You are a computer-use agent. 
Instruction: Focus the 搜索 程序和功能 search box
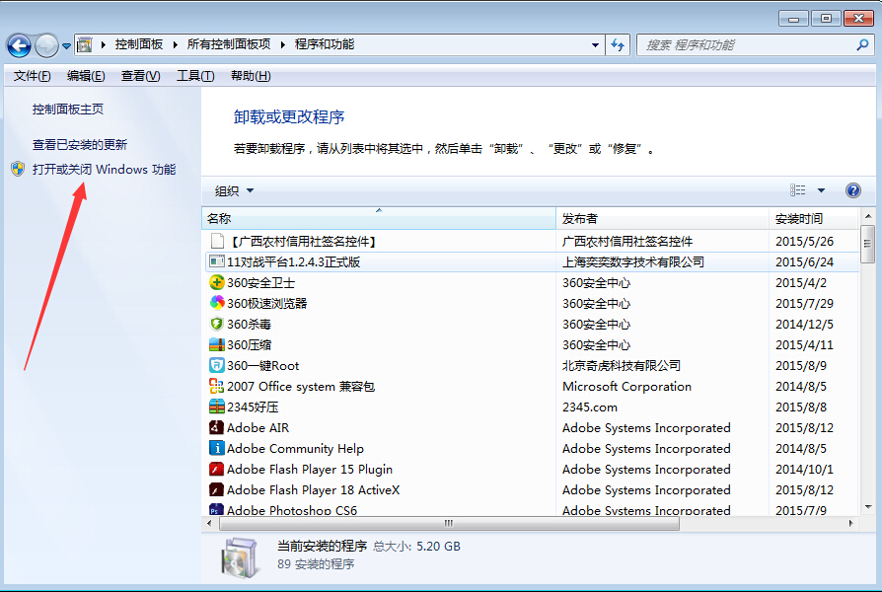tap(755, 45)
